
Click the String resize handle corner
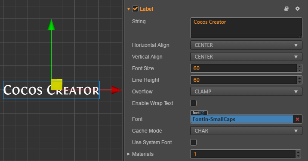click(x=300, y=36)
